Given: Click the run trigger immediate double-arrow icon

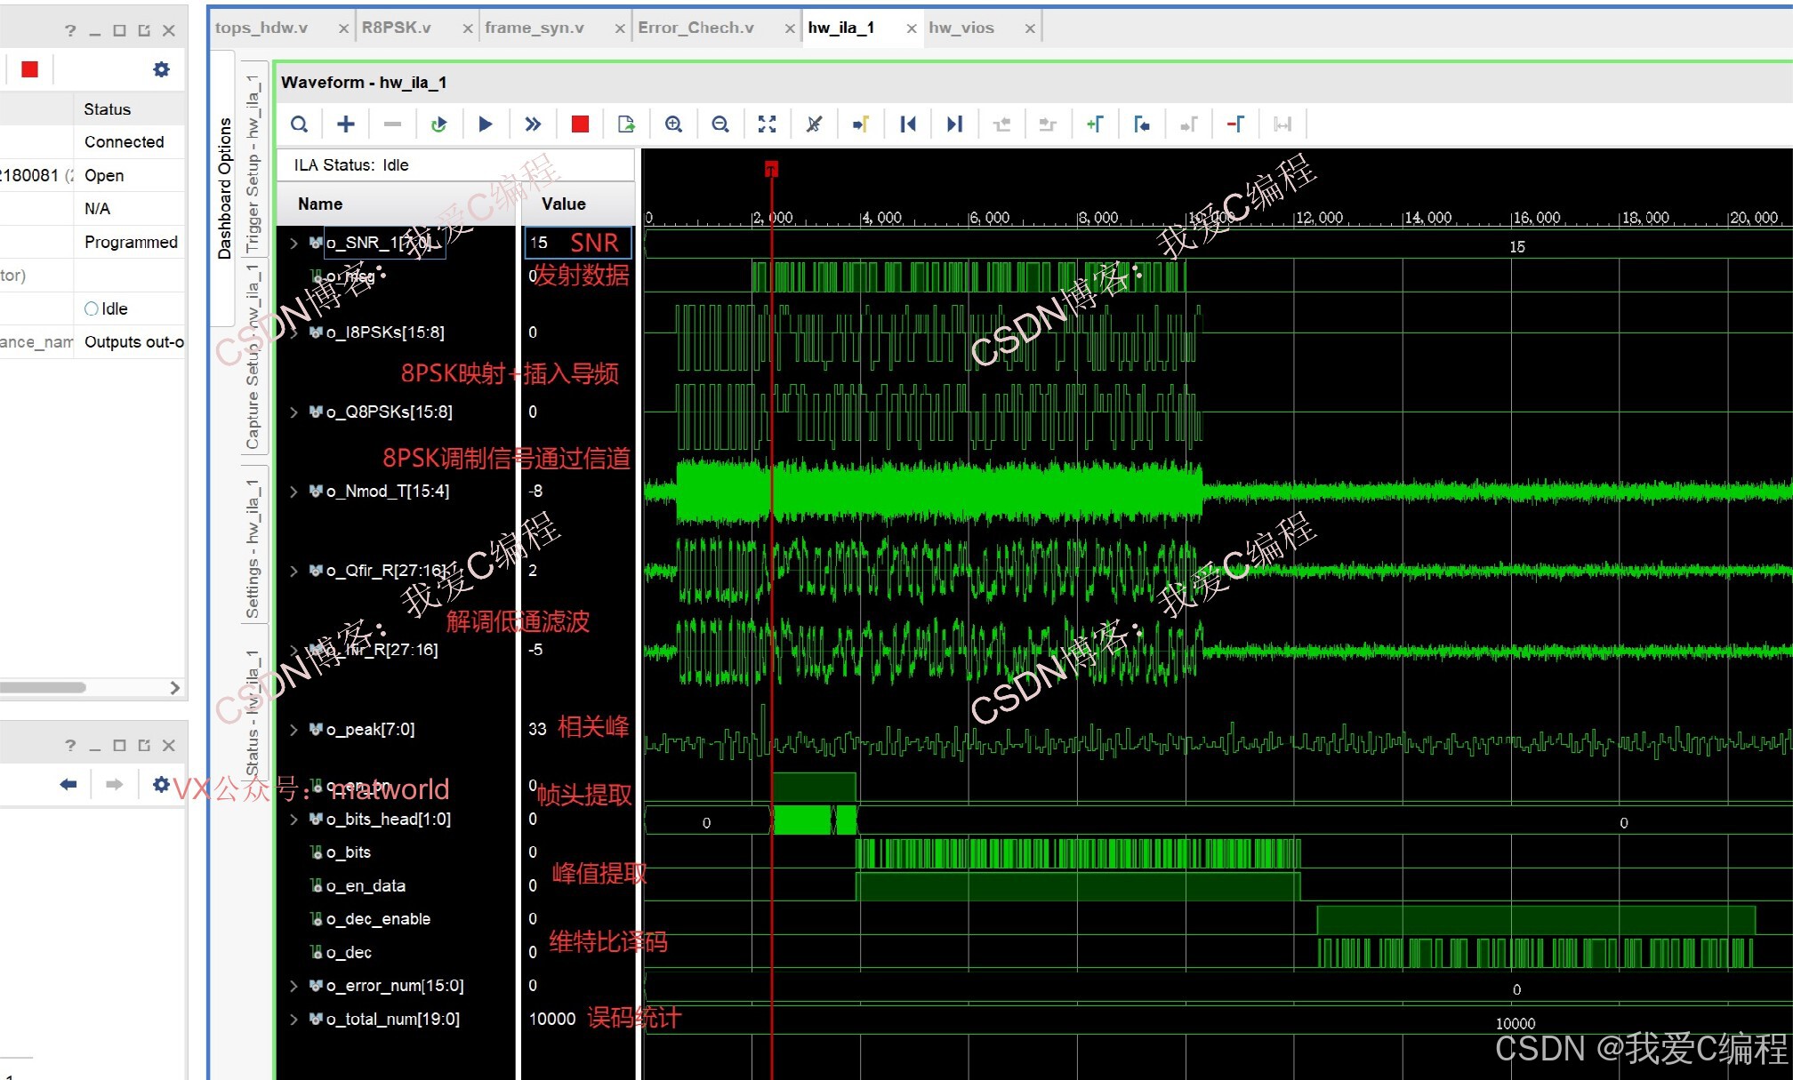Looking at the screenshot, I should pos(532,124).
